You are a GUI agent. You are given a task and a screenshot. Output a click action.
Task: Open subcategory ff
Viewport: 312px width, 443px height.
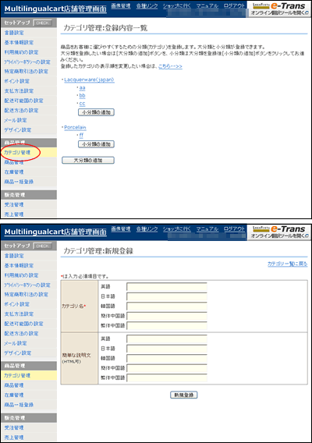tap(81, 135)
